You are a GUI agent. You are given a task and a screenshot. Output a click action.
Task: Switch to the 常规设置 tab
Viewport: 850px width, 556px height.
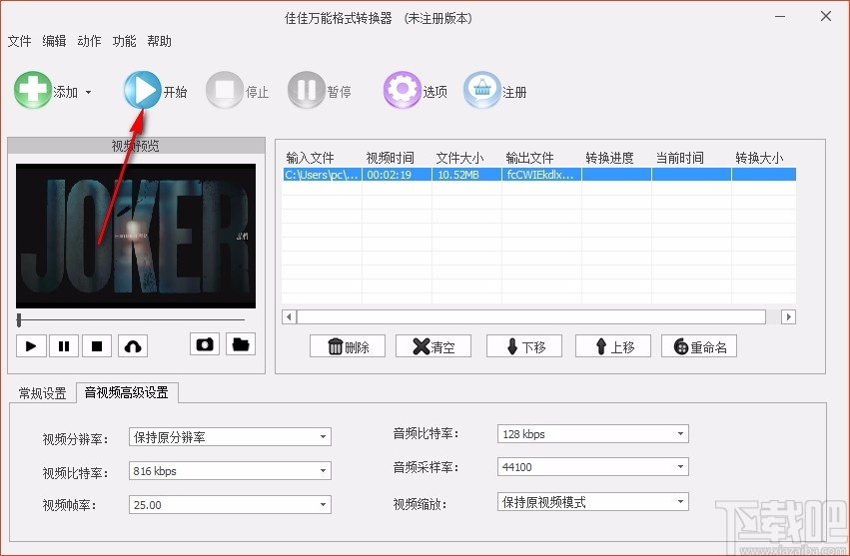(42, 393)
